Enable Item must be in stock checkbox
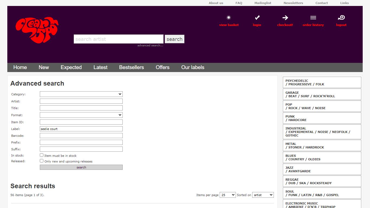 point(42,155)
